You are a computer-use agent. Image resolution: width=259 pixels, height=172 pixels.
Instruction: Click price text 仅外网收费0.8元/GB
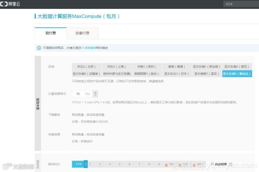pyautogui.click(x=94, y=121)
